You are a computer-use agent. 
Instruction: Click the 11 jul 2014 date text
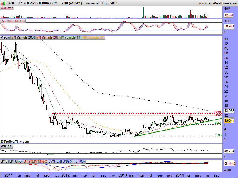click(x=109, y=3)
